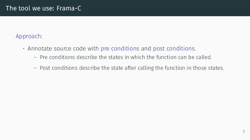The image size is (250, 140).
Task: Click the word 'Annotate' in first bullet
Action: (40, 48)
